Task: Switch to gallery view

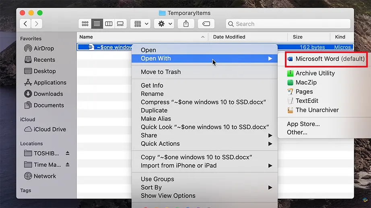Action: pyautogui.click(x=120, y=24)
